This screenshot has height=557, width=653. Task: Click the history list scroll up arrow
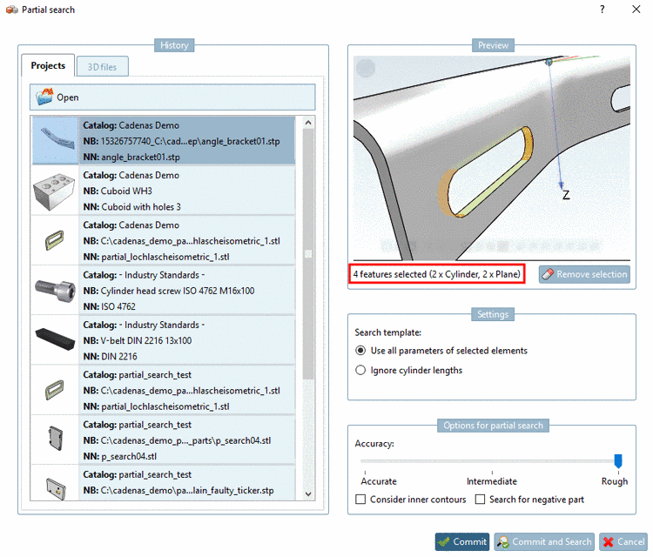point(308,123)
